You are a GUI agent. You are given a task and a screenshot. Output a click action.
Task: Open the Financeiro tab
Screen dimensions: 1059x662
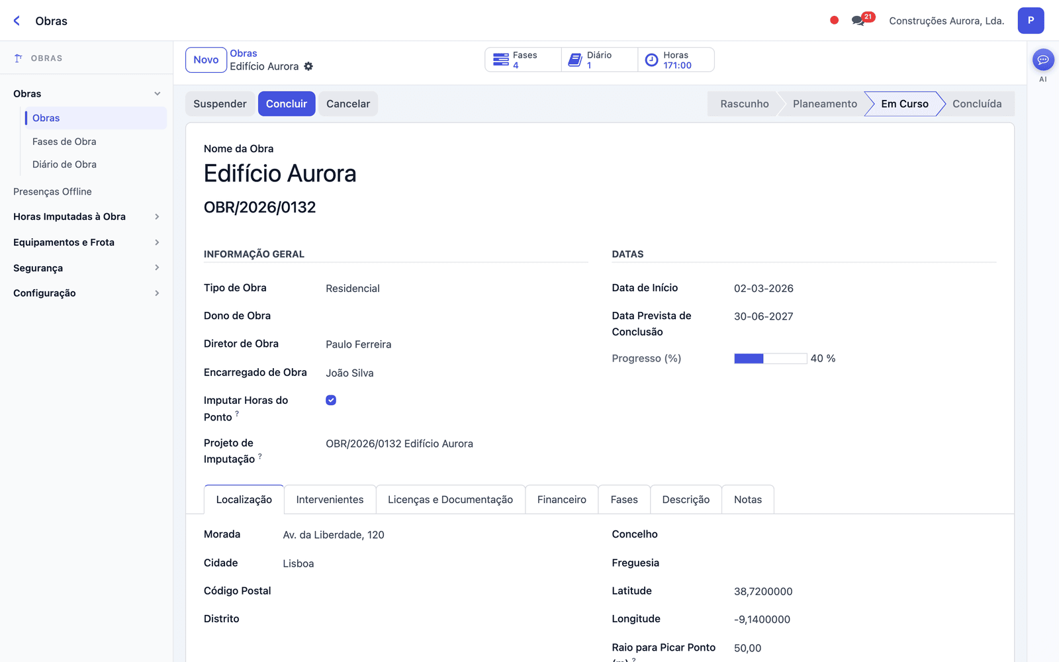point(561,500)
